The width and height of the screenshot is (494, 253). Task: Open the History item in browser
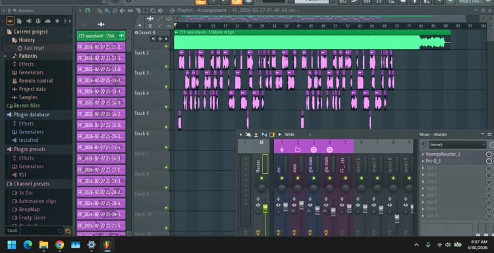point(26,40)
